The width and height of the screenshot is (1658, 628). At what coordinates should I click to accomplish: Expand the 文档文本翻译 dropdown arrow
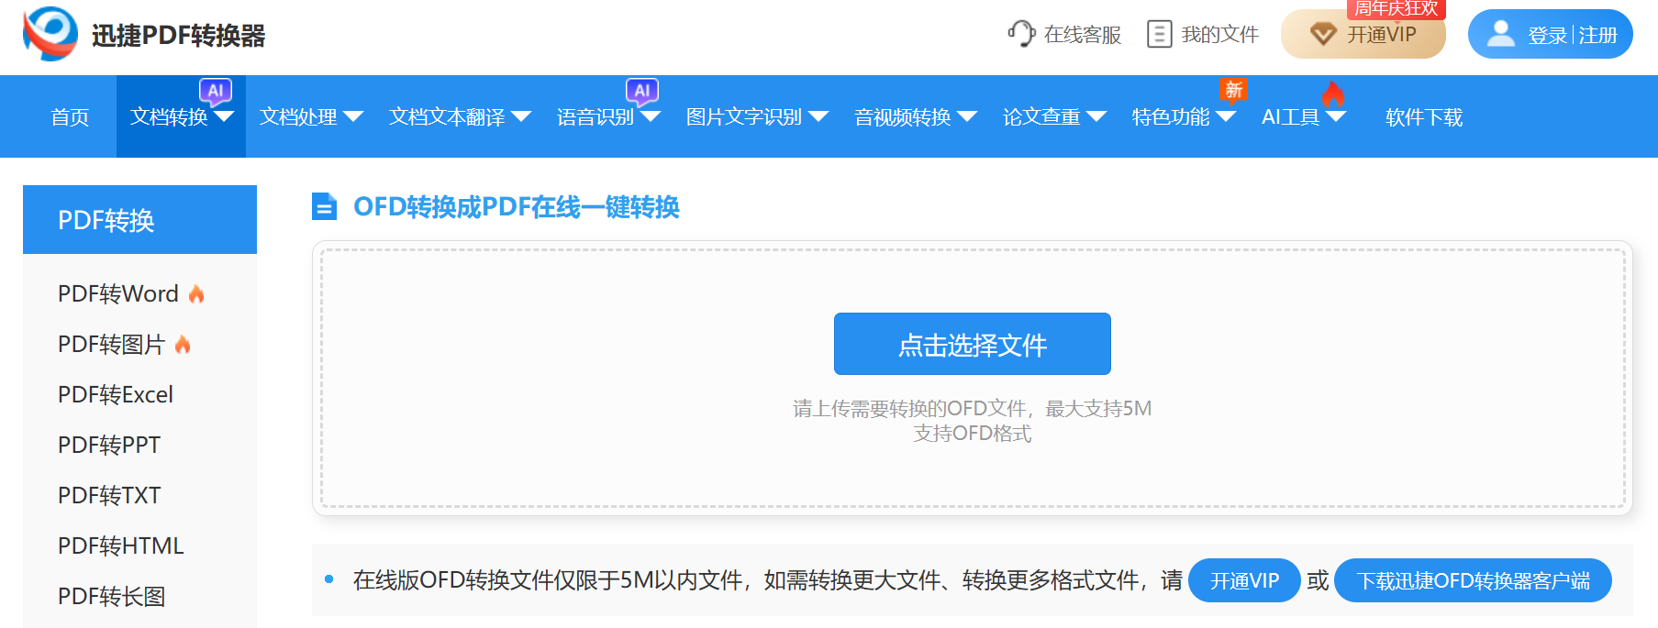(x=521, y=116)
